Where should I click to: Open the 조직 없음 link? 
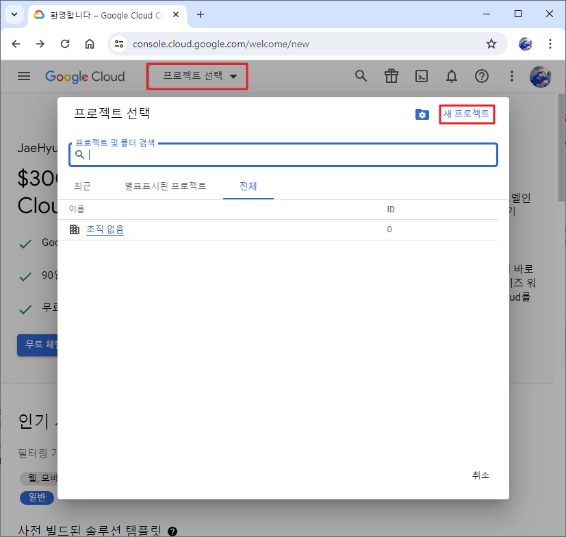105,229
